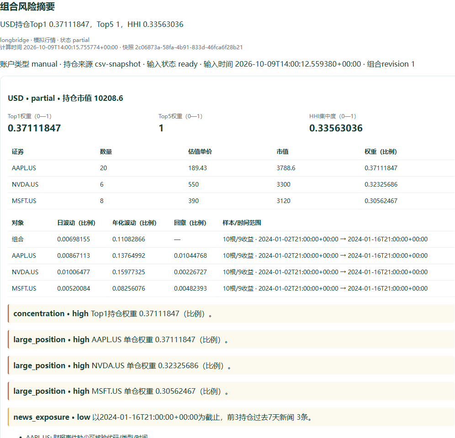This screenshot has height=438, width=455.
Task: Click MSFT.US quantity 8
Action: 102,201
